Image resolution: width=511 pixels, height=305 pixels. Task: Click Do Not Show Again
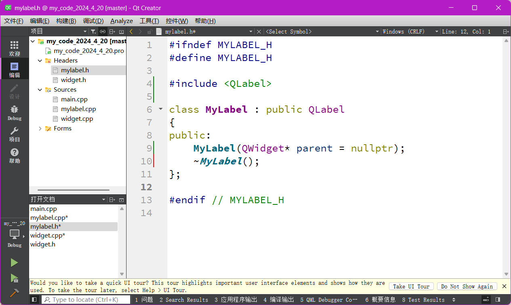click(467, 286)
